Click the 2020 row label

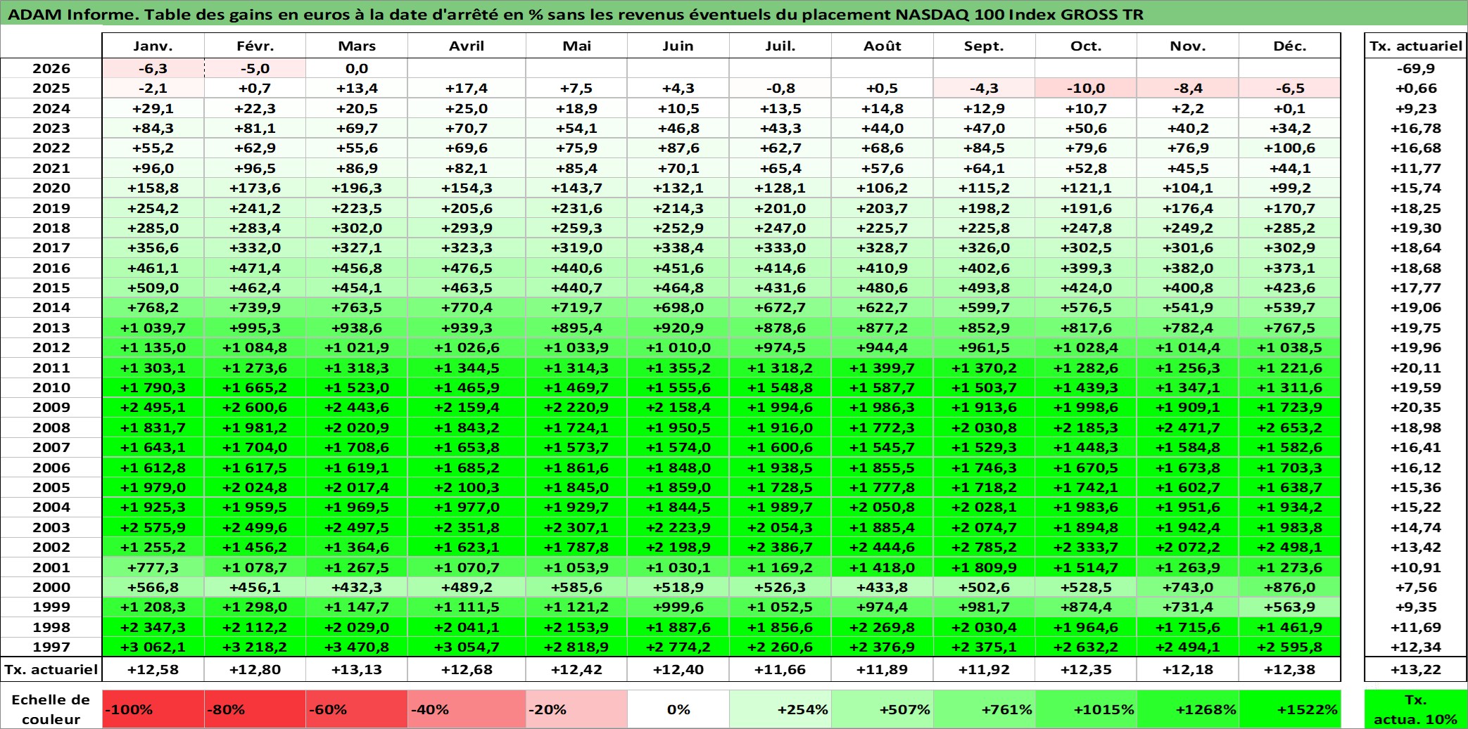point(51,188)
